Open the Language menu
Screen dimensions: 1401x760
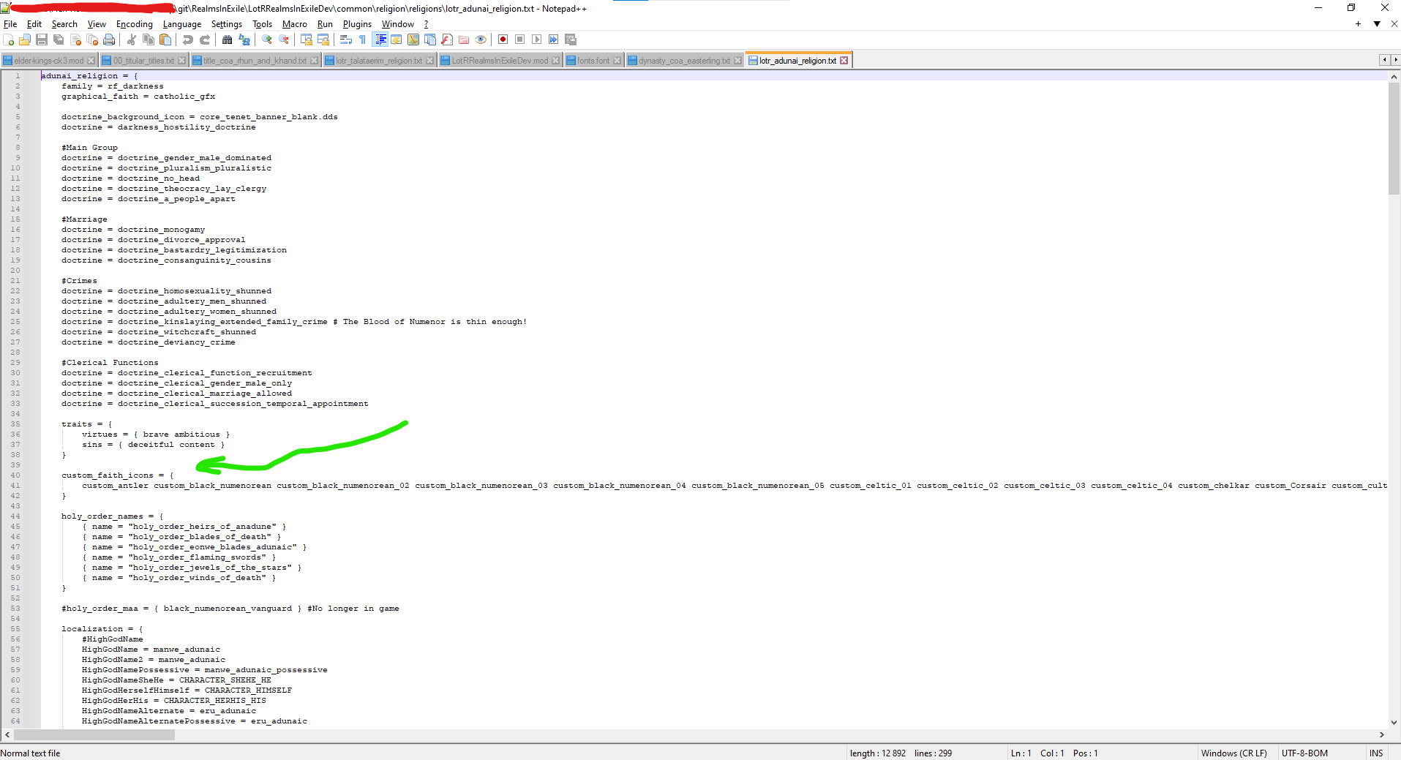point(182,24)
